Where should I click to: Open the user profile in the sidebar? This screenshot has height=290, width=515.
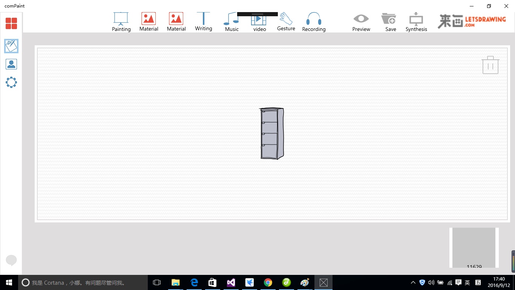(11, 64)
